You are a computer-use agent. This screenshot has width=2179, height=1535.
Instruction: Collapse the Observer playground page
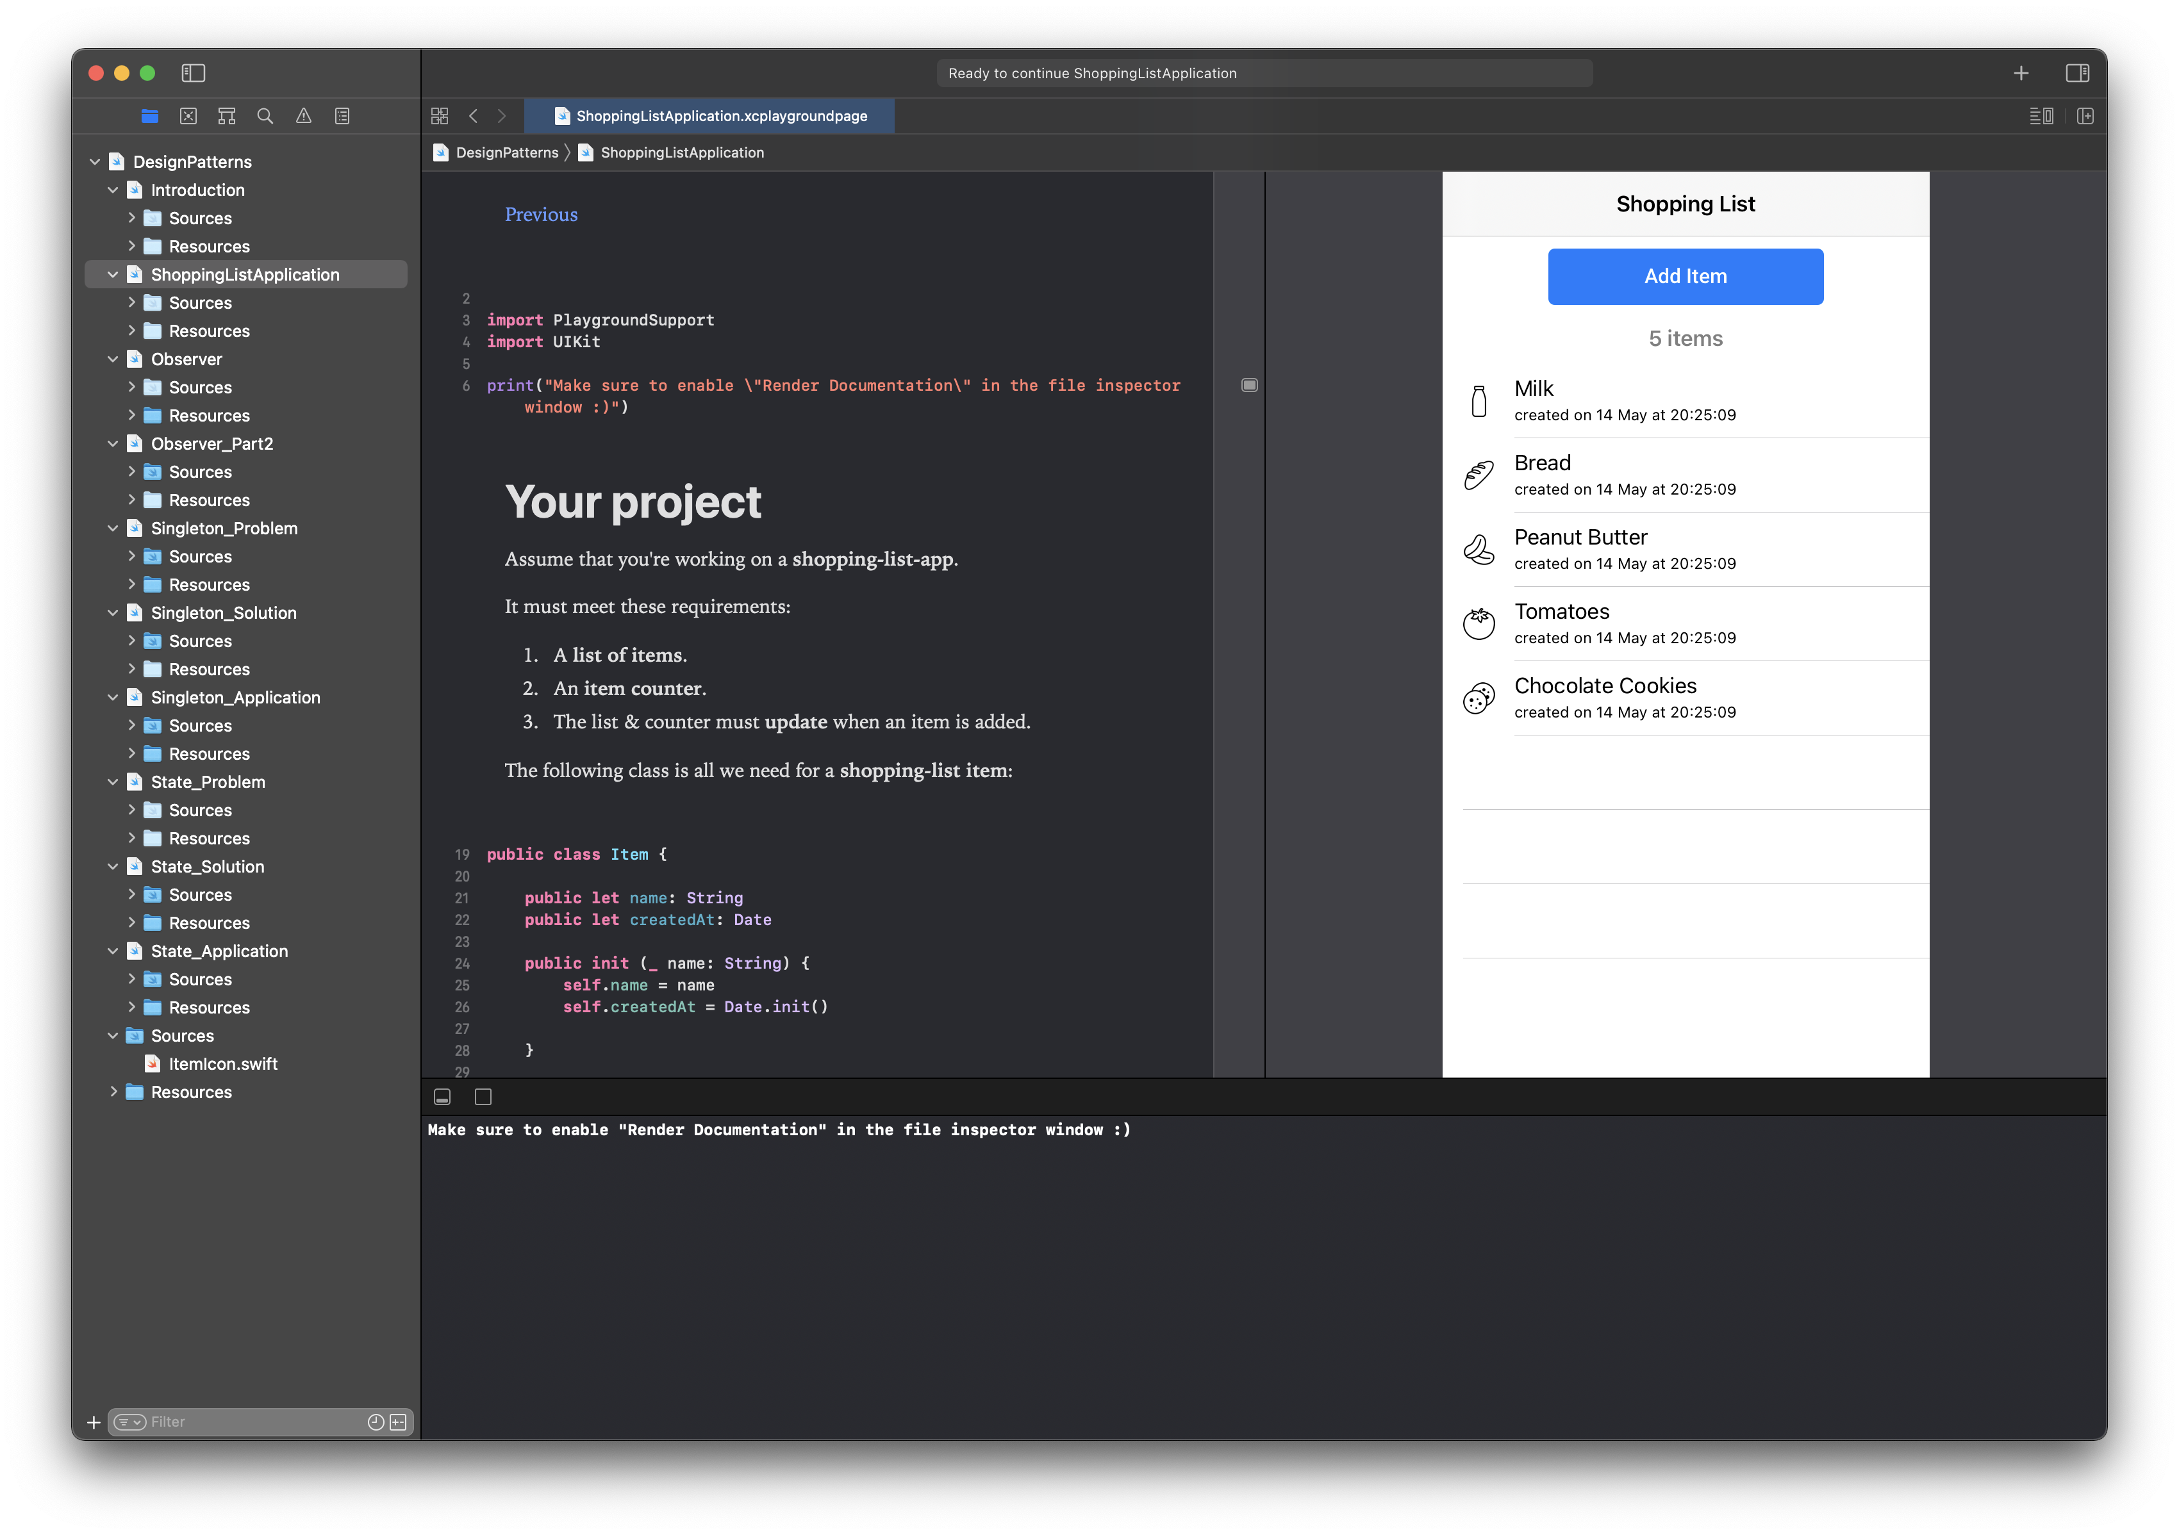113,359
